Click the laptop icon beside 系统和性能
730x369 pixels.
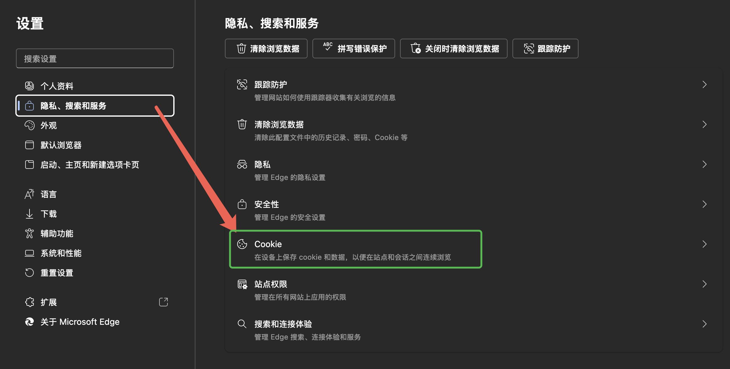(29, 253)
